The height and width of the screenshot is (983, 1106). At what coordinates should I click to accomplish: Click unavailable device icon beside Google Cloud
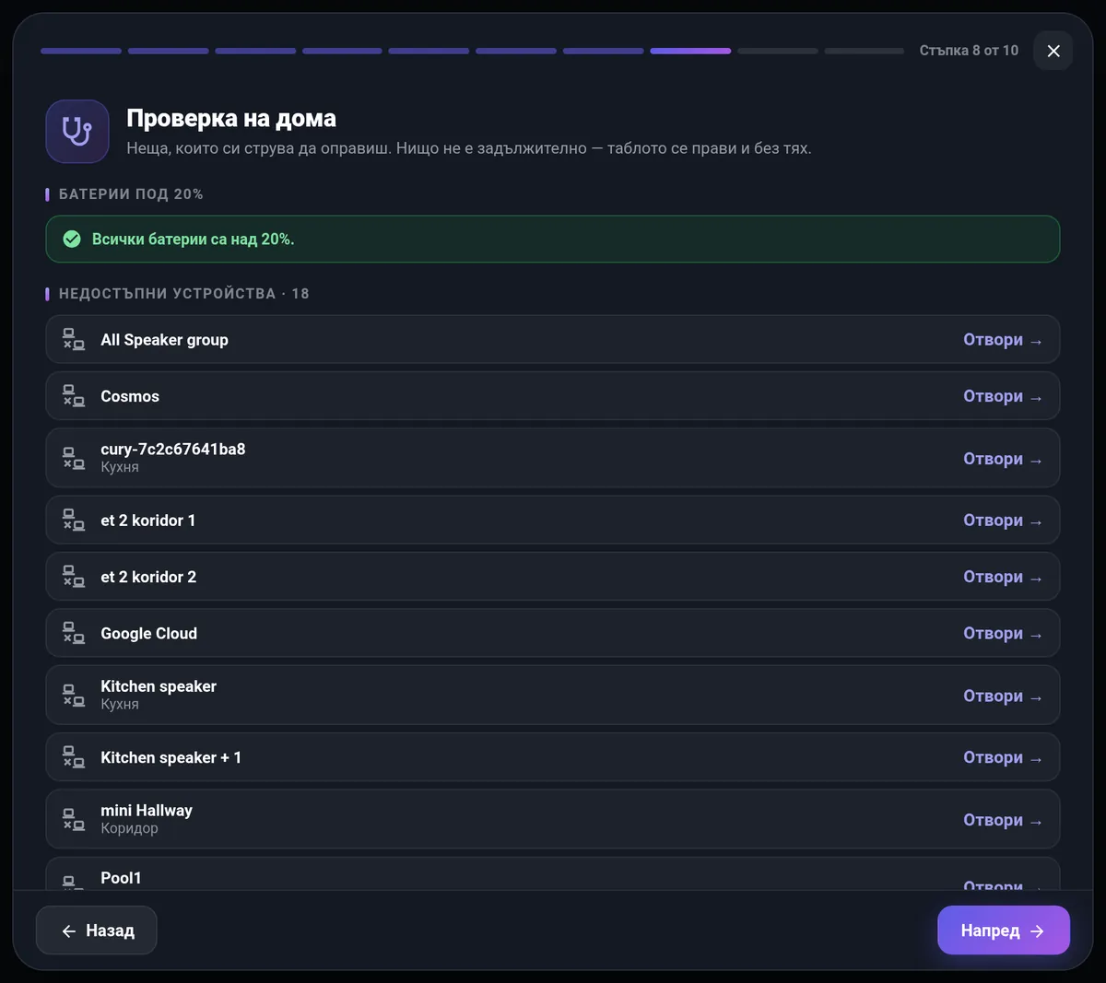74,633
